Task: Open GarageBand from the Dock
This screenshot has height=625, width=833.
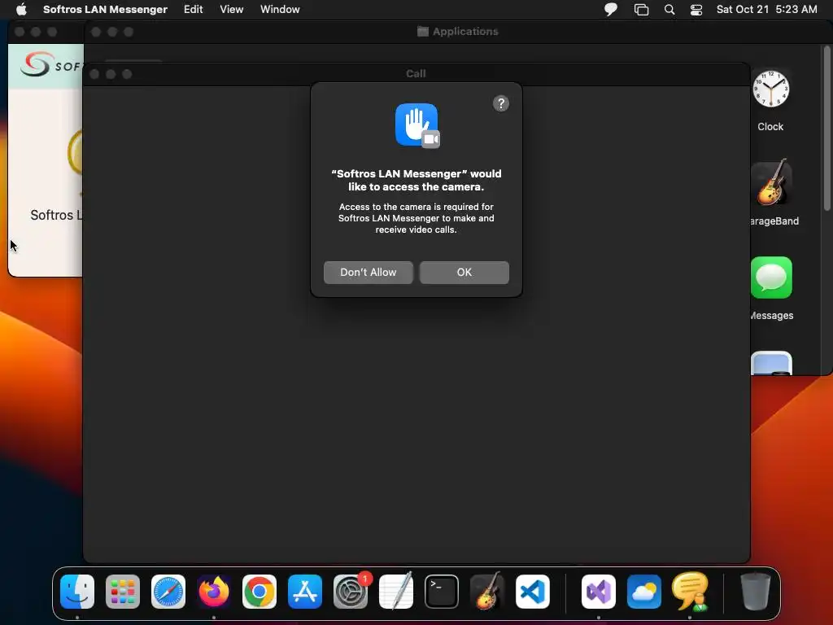Action: pos(486,591)
